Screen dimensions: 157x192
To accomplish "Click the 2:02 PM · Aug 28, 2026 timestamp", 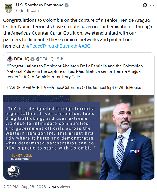I will click(25, 187).
